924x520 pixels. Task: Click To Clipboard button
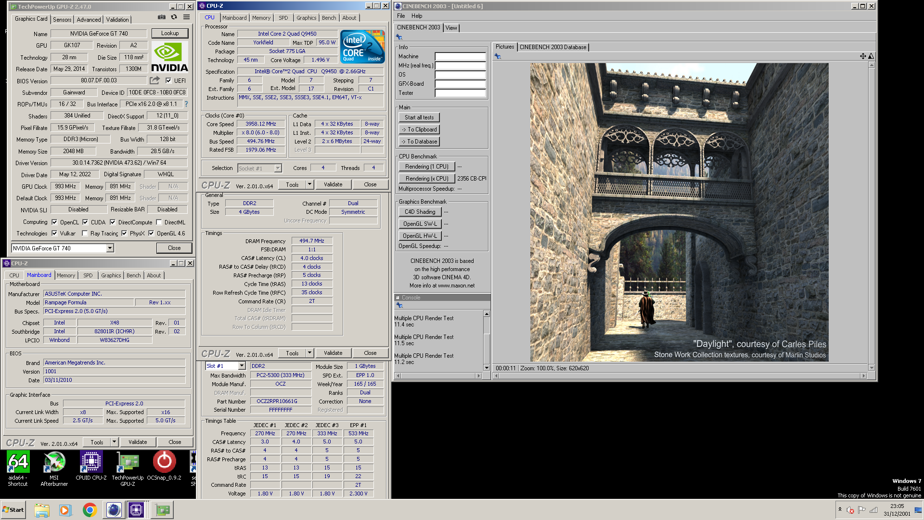pos(419,130)
